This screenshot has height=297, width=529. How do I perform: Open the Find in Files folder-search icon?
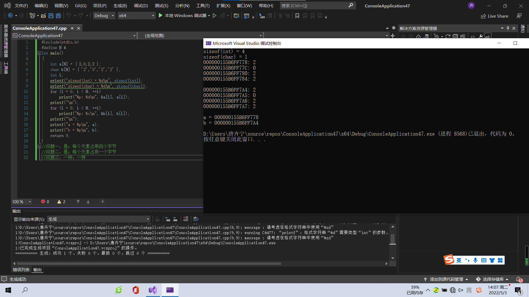click(236, 16)
